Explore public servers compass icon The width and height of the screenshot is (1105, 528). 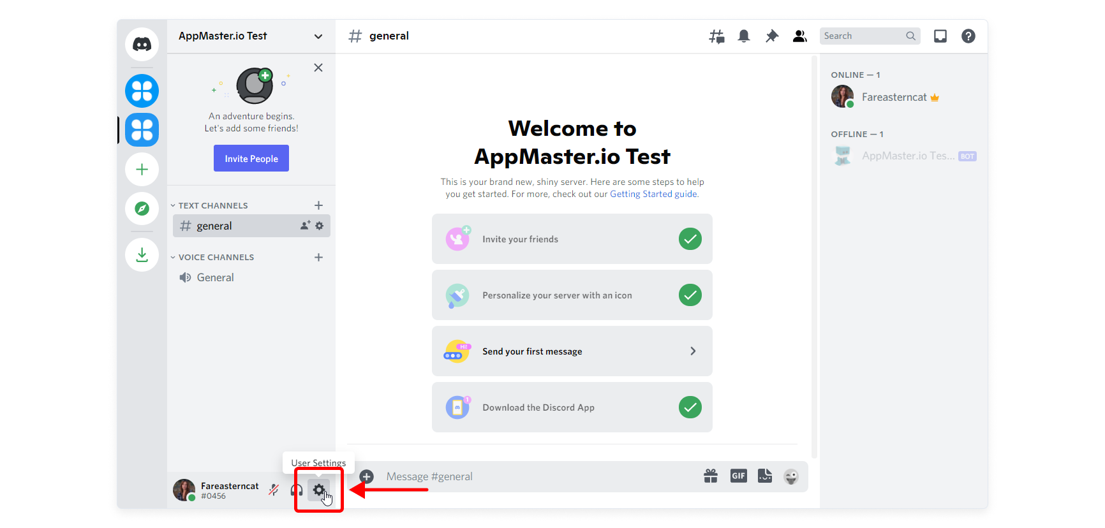pyautogui.click(x=142, y=209)
